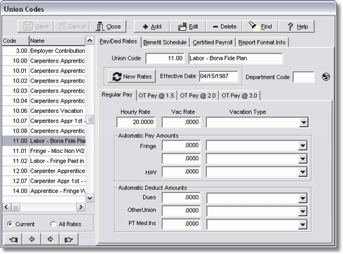This screenshot has height=254, width=343.
Task: Close the Union Codes window via Close button
Action: (x=108, y=27)
